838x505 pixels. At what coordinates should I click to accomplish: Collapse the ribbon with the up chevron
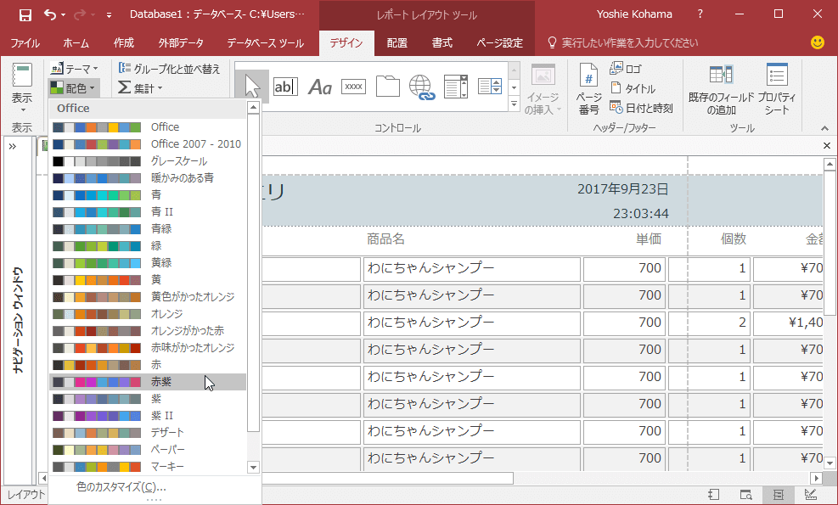(x=824, y=127)
